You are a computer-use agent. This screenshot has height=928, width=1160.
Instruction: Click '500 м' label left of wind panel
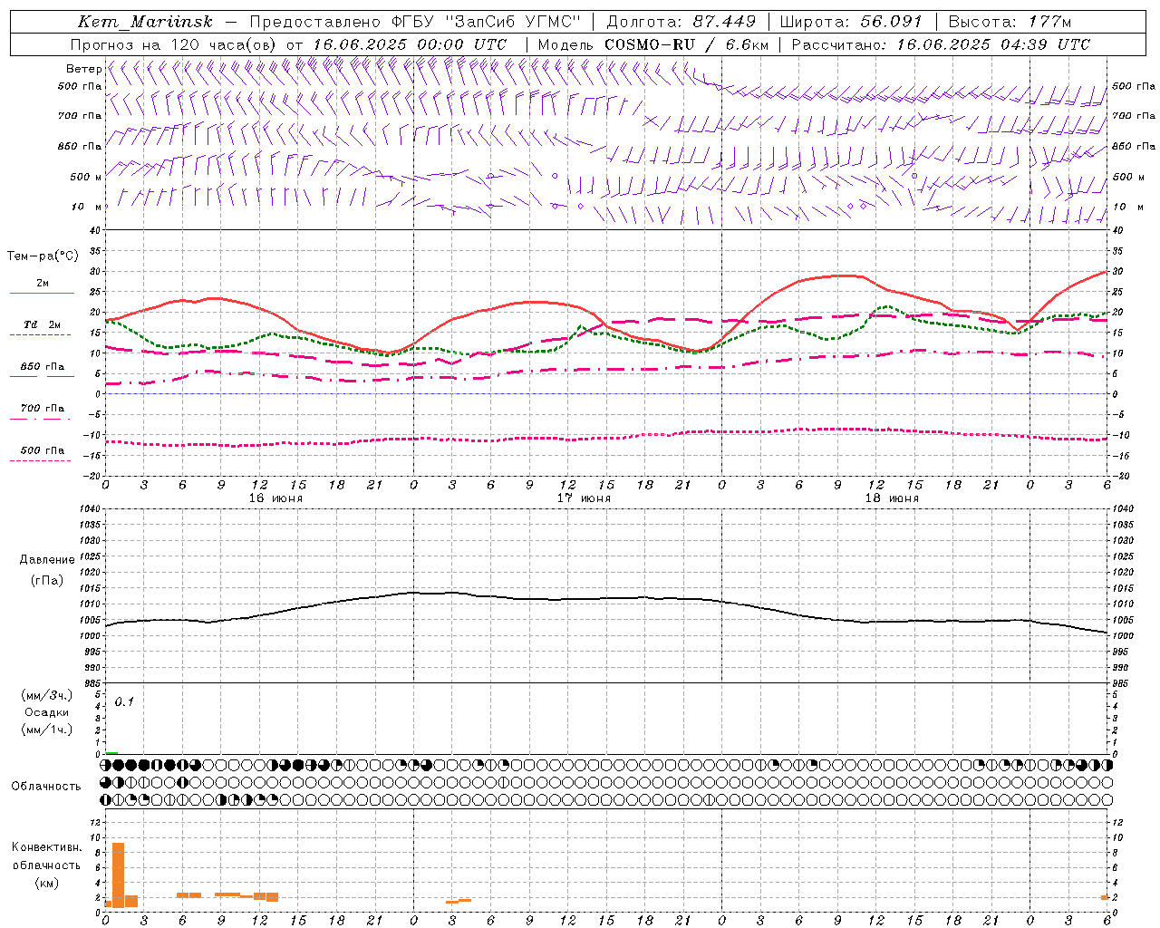(86, 177)
